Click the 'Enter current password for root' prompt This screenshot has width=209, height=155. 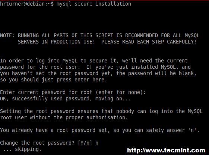click(x=73, y=92)
